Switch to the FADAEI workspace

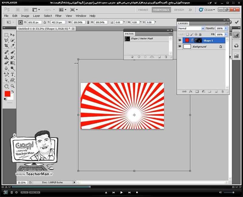tap(143, 10)
